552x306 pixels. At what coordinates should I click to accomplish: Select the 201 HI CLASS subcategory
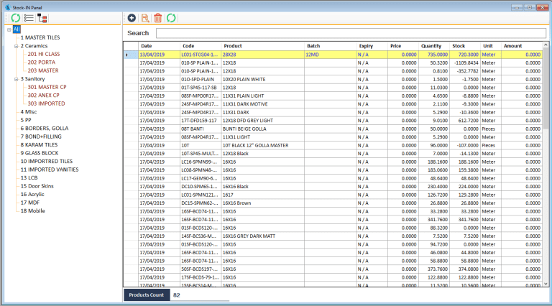(44, 54)
